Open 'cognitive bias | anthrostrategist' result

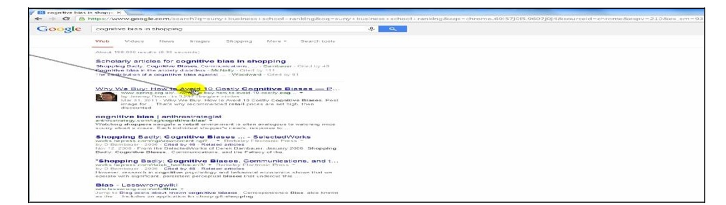[158, 116]
